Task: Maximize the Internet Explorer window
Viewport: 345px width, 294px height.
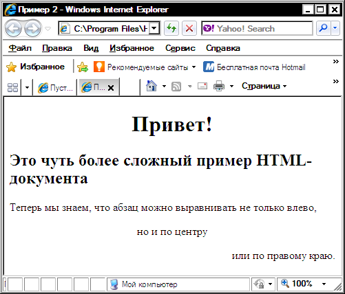Action: click(x=320, y=10)
